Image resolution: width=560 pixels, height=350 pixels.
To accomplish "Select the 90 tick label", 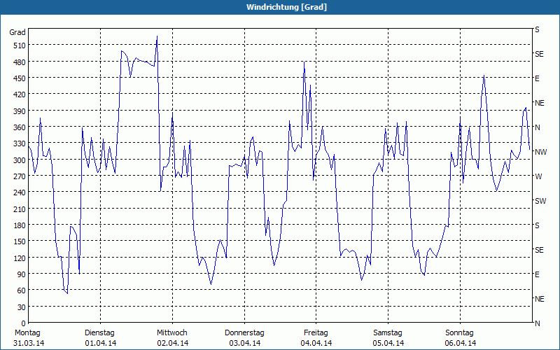I will pos(21,274).
